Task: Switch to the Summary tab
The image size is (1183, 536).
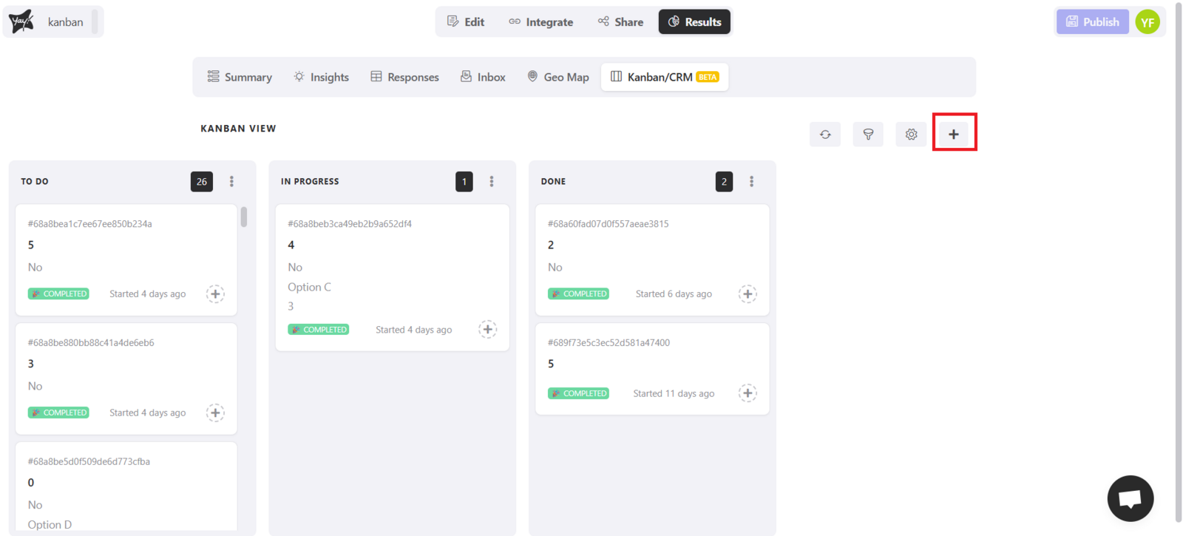Action: tap(240, 77)
